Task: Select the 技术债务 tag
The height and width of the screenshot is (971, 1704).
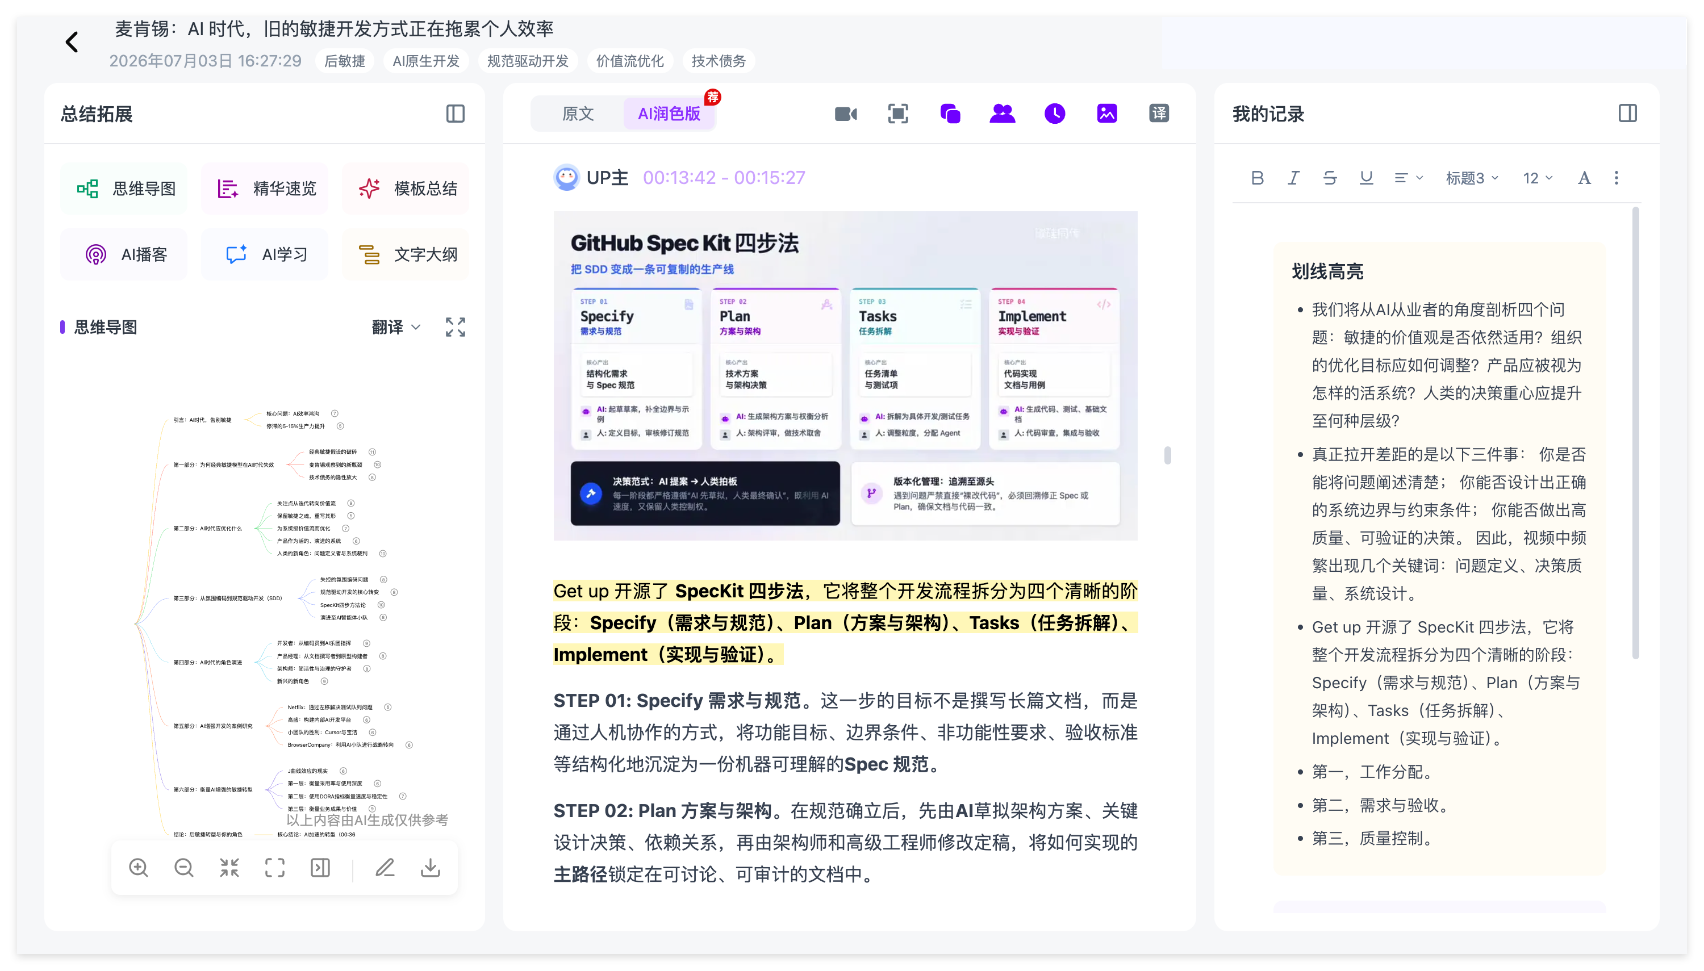Action: pyautogui.click(x=719, y=61)
